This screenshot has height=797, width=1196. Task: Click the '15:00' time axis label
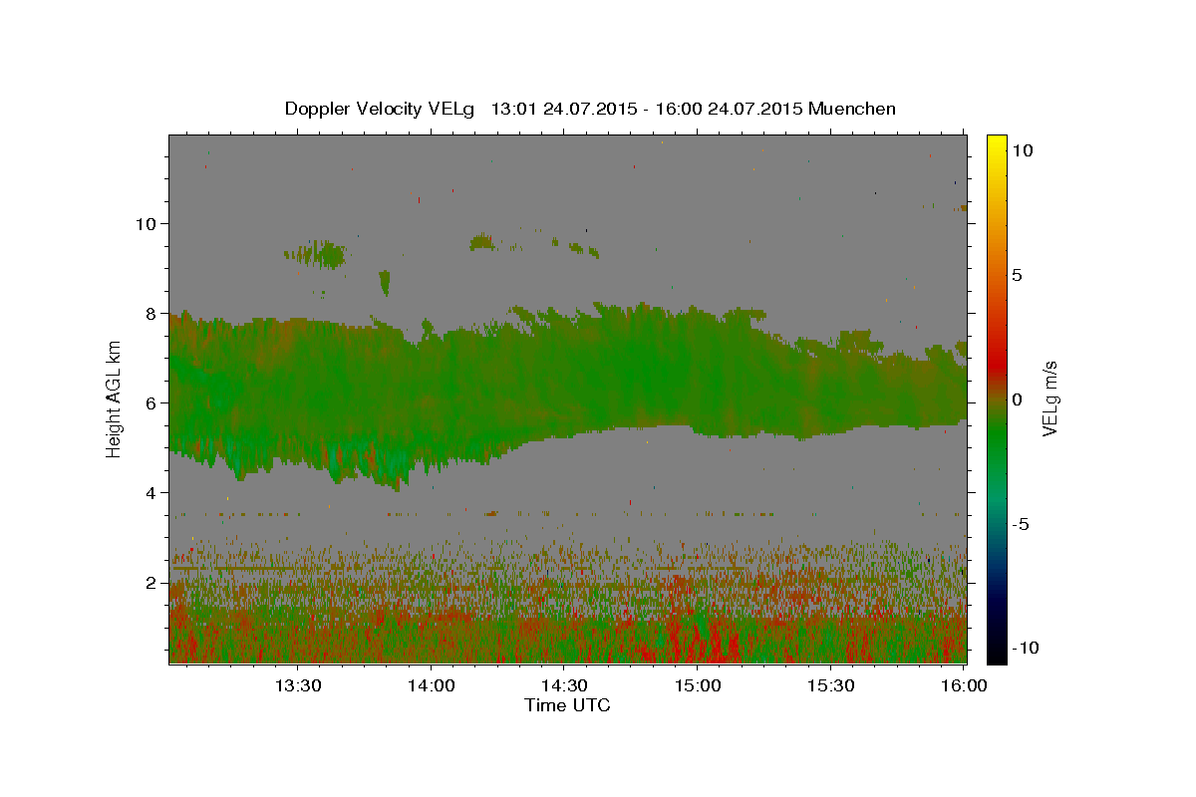pyautogui.click(x=698, y=685)
